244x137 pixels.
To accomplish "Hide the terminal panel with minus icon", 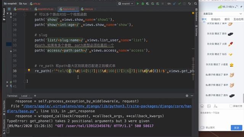I will pos(192,96).
